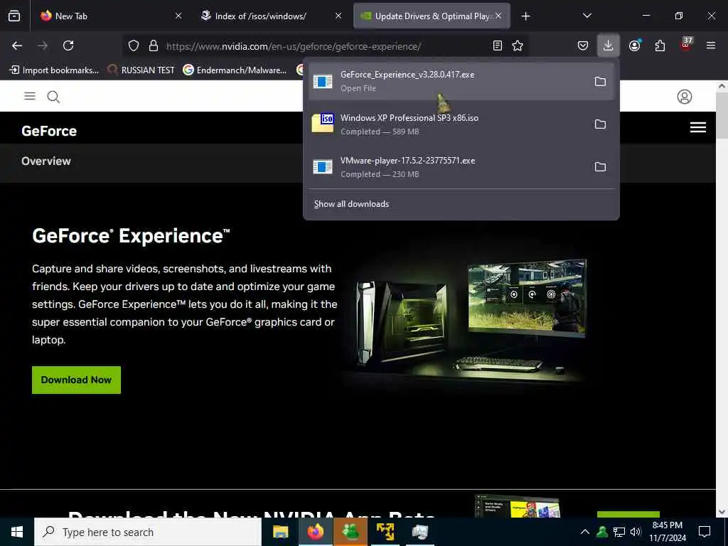The height and width of the screenshot is (546, 728).
Task: Open the Windows Start menu
Action: click(x=17, y=532)
